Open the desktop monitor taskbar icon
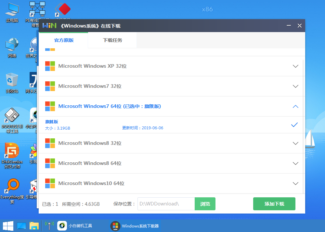The width and height of the screenshot is (325, 232). click(x=21, y=226)
